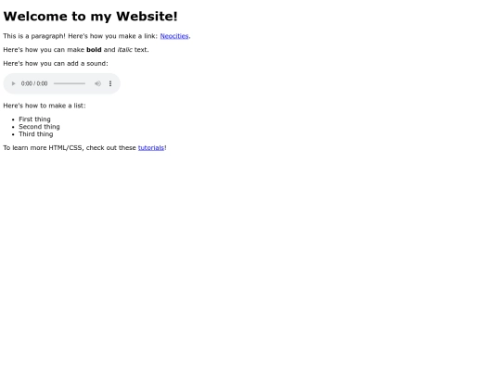The width and height of the screenshot is (501, 375).
Task: Select the Third thing list item
Action: [36, 134]
